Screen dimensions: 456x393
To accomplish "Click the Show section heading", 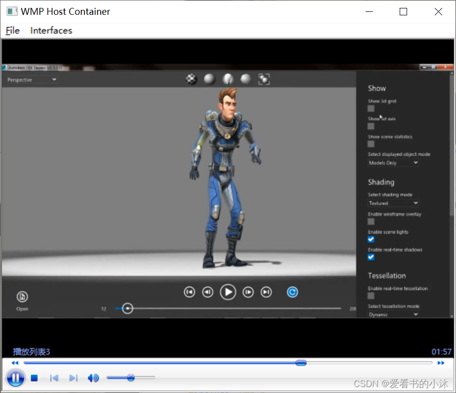I will tap(377, 88).
